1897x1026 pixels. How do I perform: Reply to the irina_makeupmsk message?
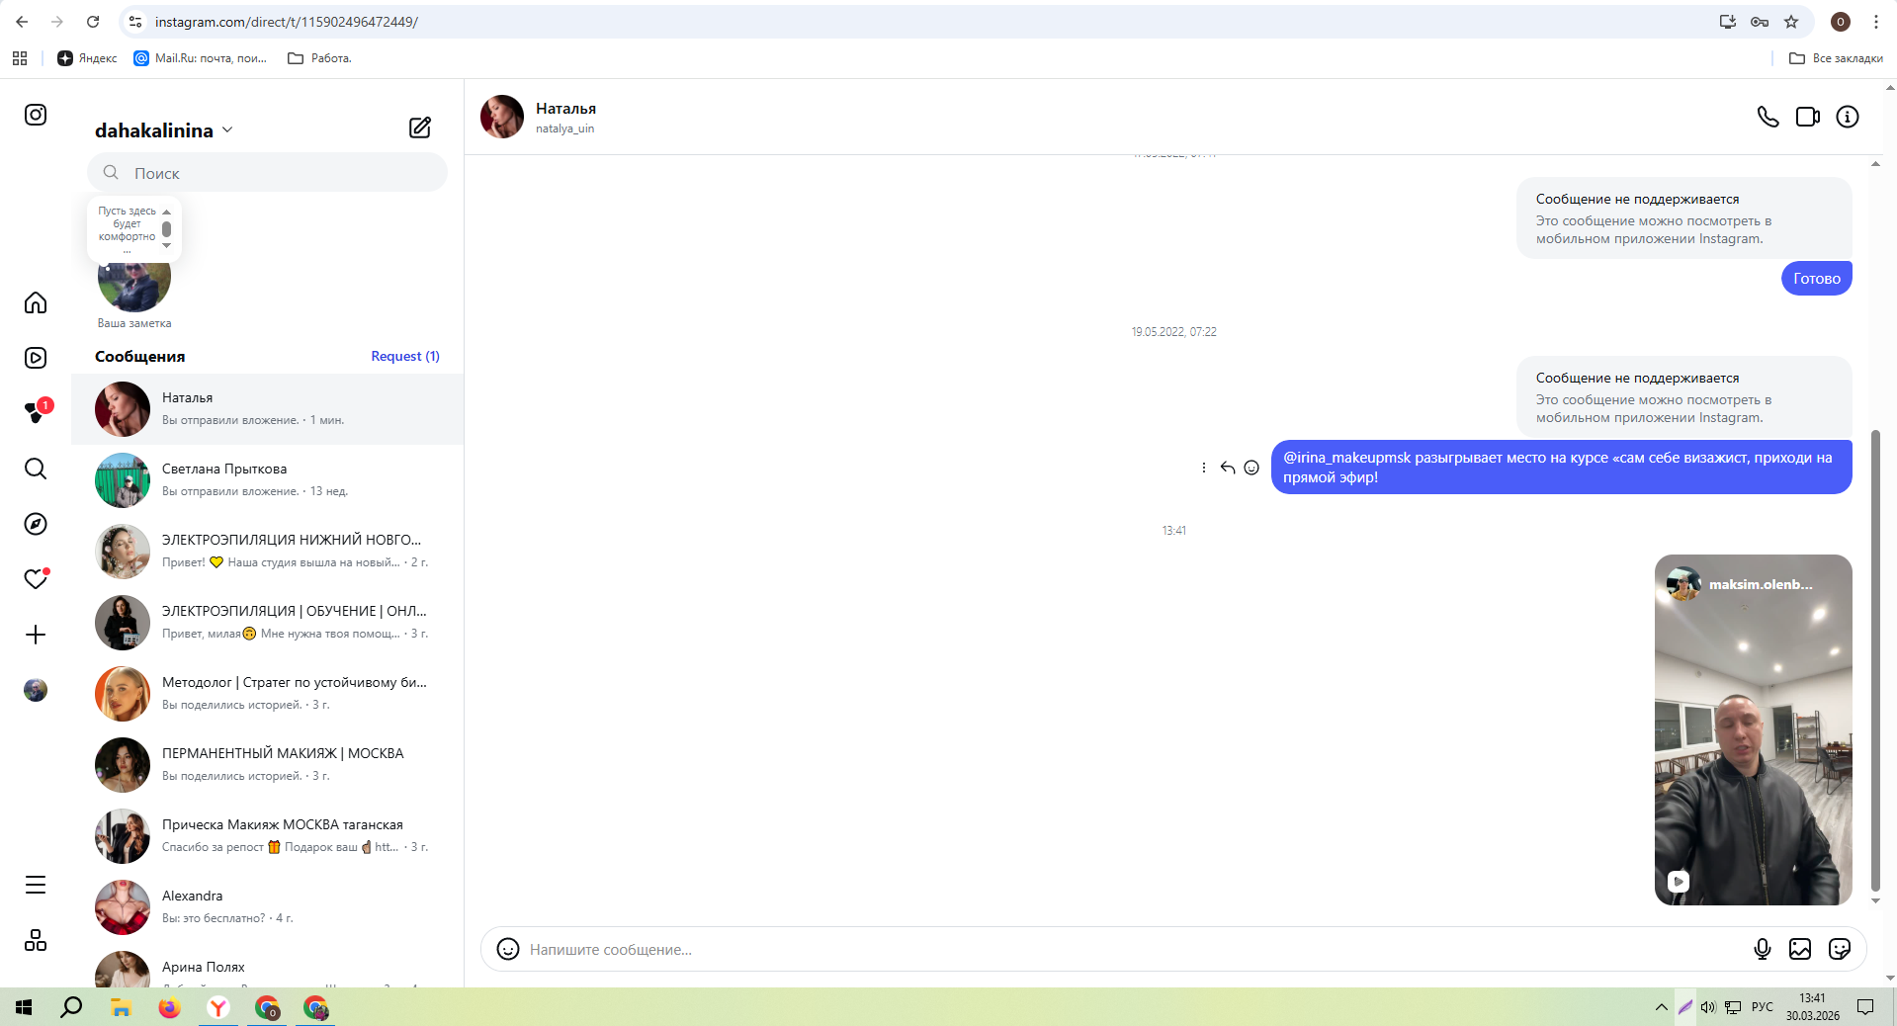point(1228,468)
